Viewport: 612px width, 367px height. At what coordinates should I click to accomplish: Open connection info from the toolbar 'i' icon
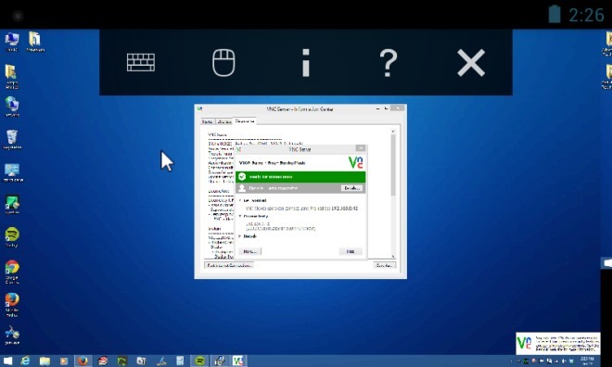(x=306, y=62)
